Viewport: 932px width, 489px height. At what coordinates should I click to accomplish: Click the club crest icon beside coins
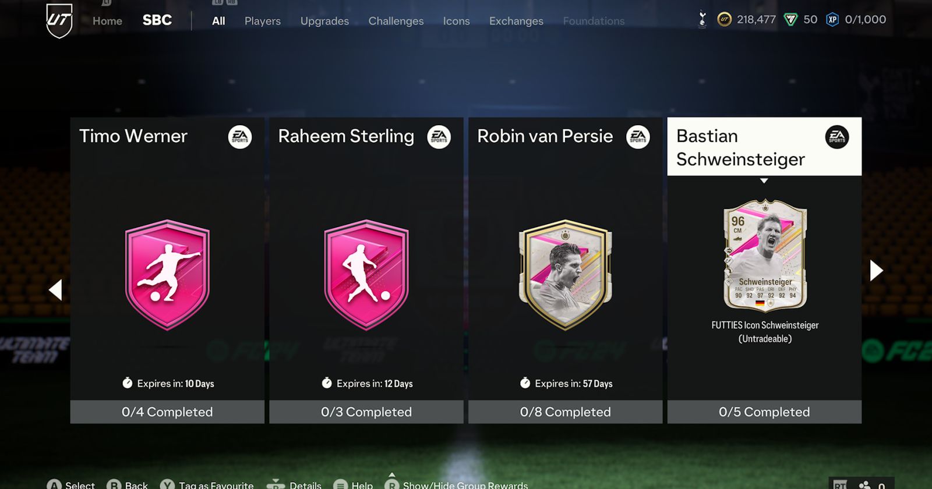[x=702, y=20]
